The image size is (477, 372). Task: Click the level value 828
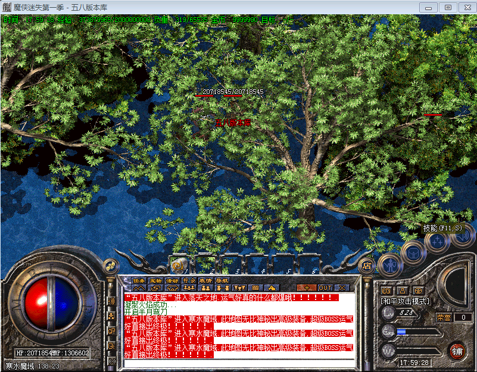click(406, 312)
